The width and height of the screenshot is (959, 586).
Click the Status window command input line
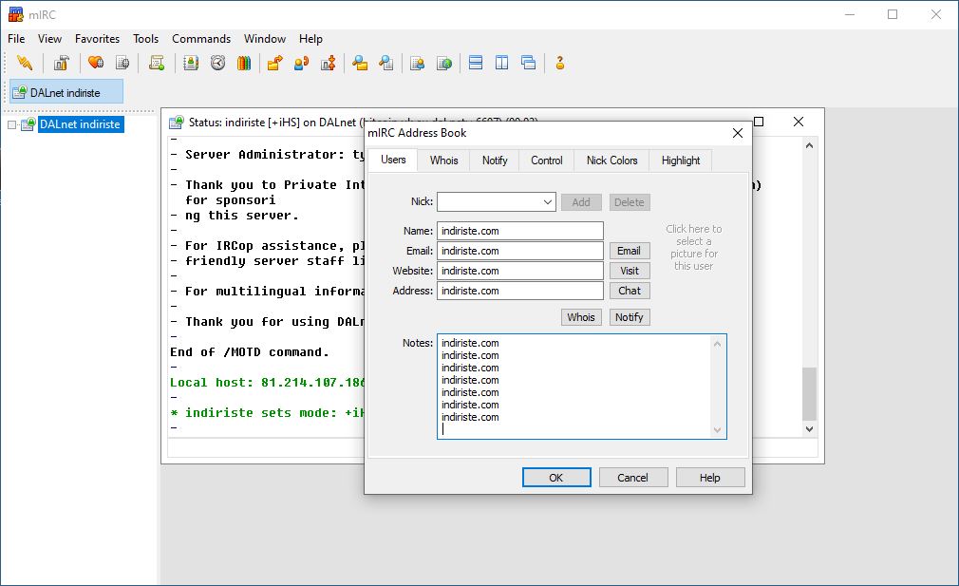[493, 448]
